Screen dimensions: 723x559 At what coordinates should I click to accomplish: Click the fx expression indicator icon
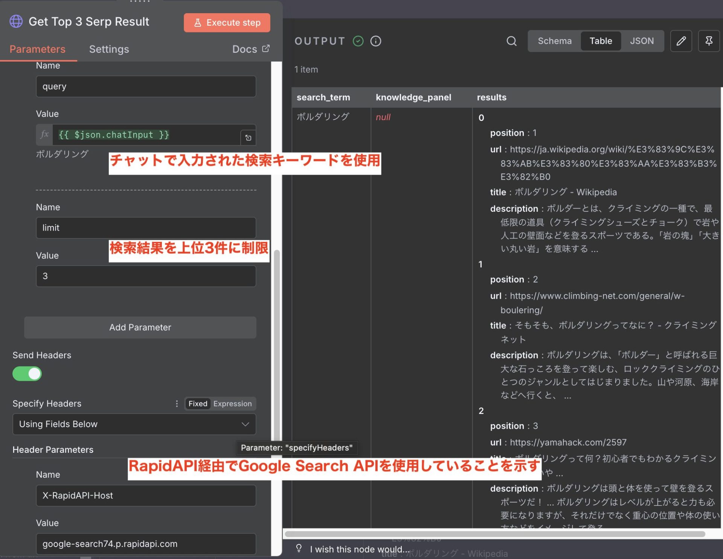point(44,134)
